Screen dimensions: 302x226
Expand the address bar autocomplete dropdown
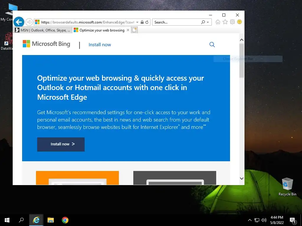coord(137,22)
